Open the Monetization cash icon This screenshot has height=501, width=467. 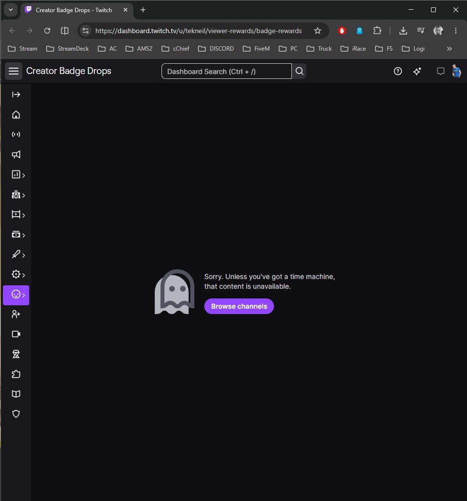[16, 234]
